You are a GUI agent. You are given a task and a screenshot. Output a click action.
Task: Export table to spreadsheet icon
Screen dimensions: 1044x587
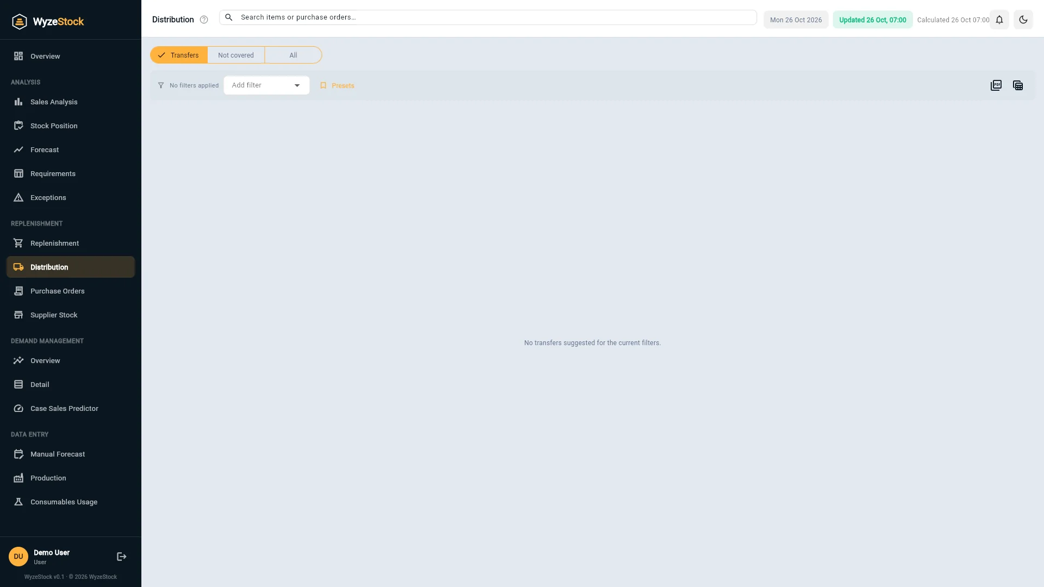1018,85
